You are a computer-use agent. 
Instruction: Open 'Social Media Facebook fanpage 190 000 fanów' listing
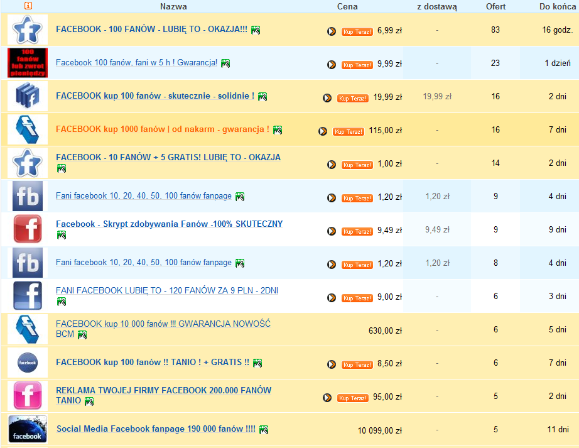[x=156, y=429]
